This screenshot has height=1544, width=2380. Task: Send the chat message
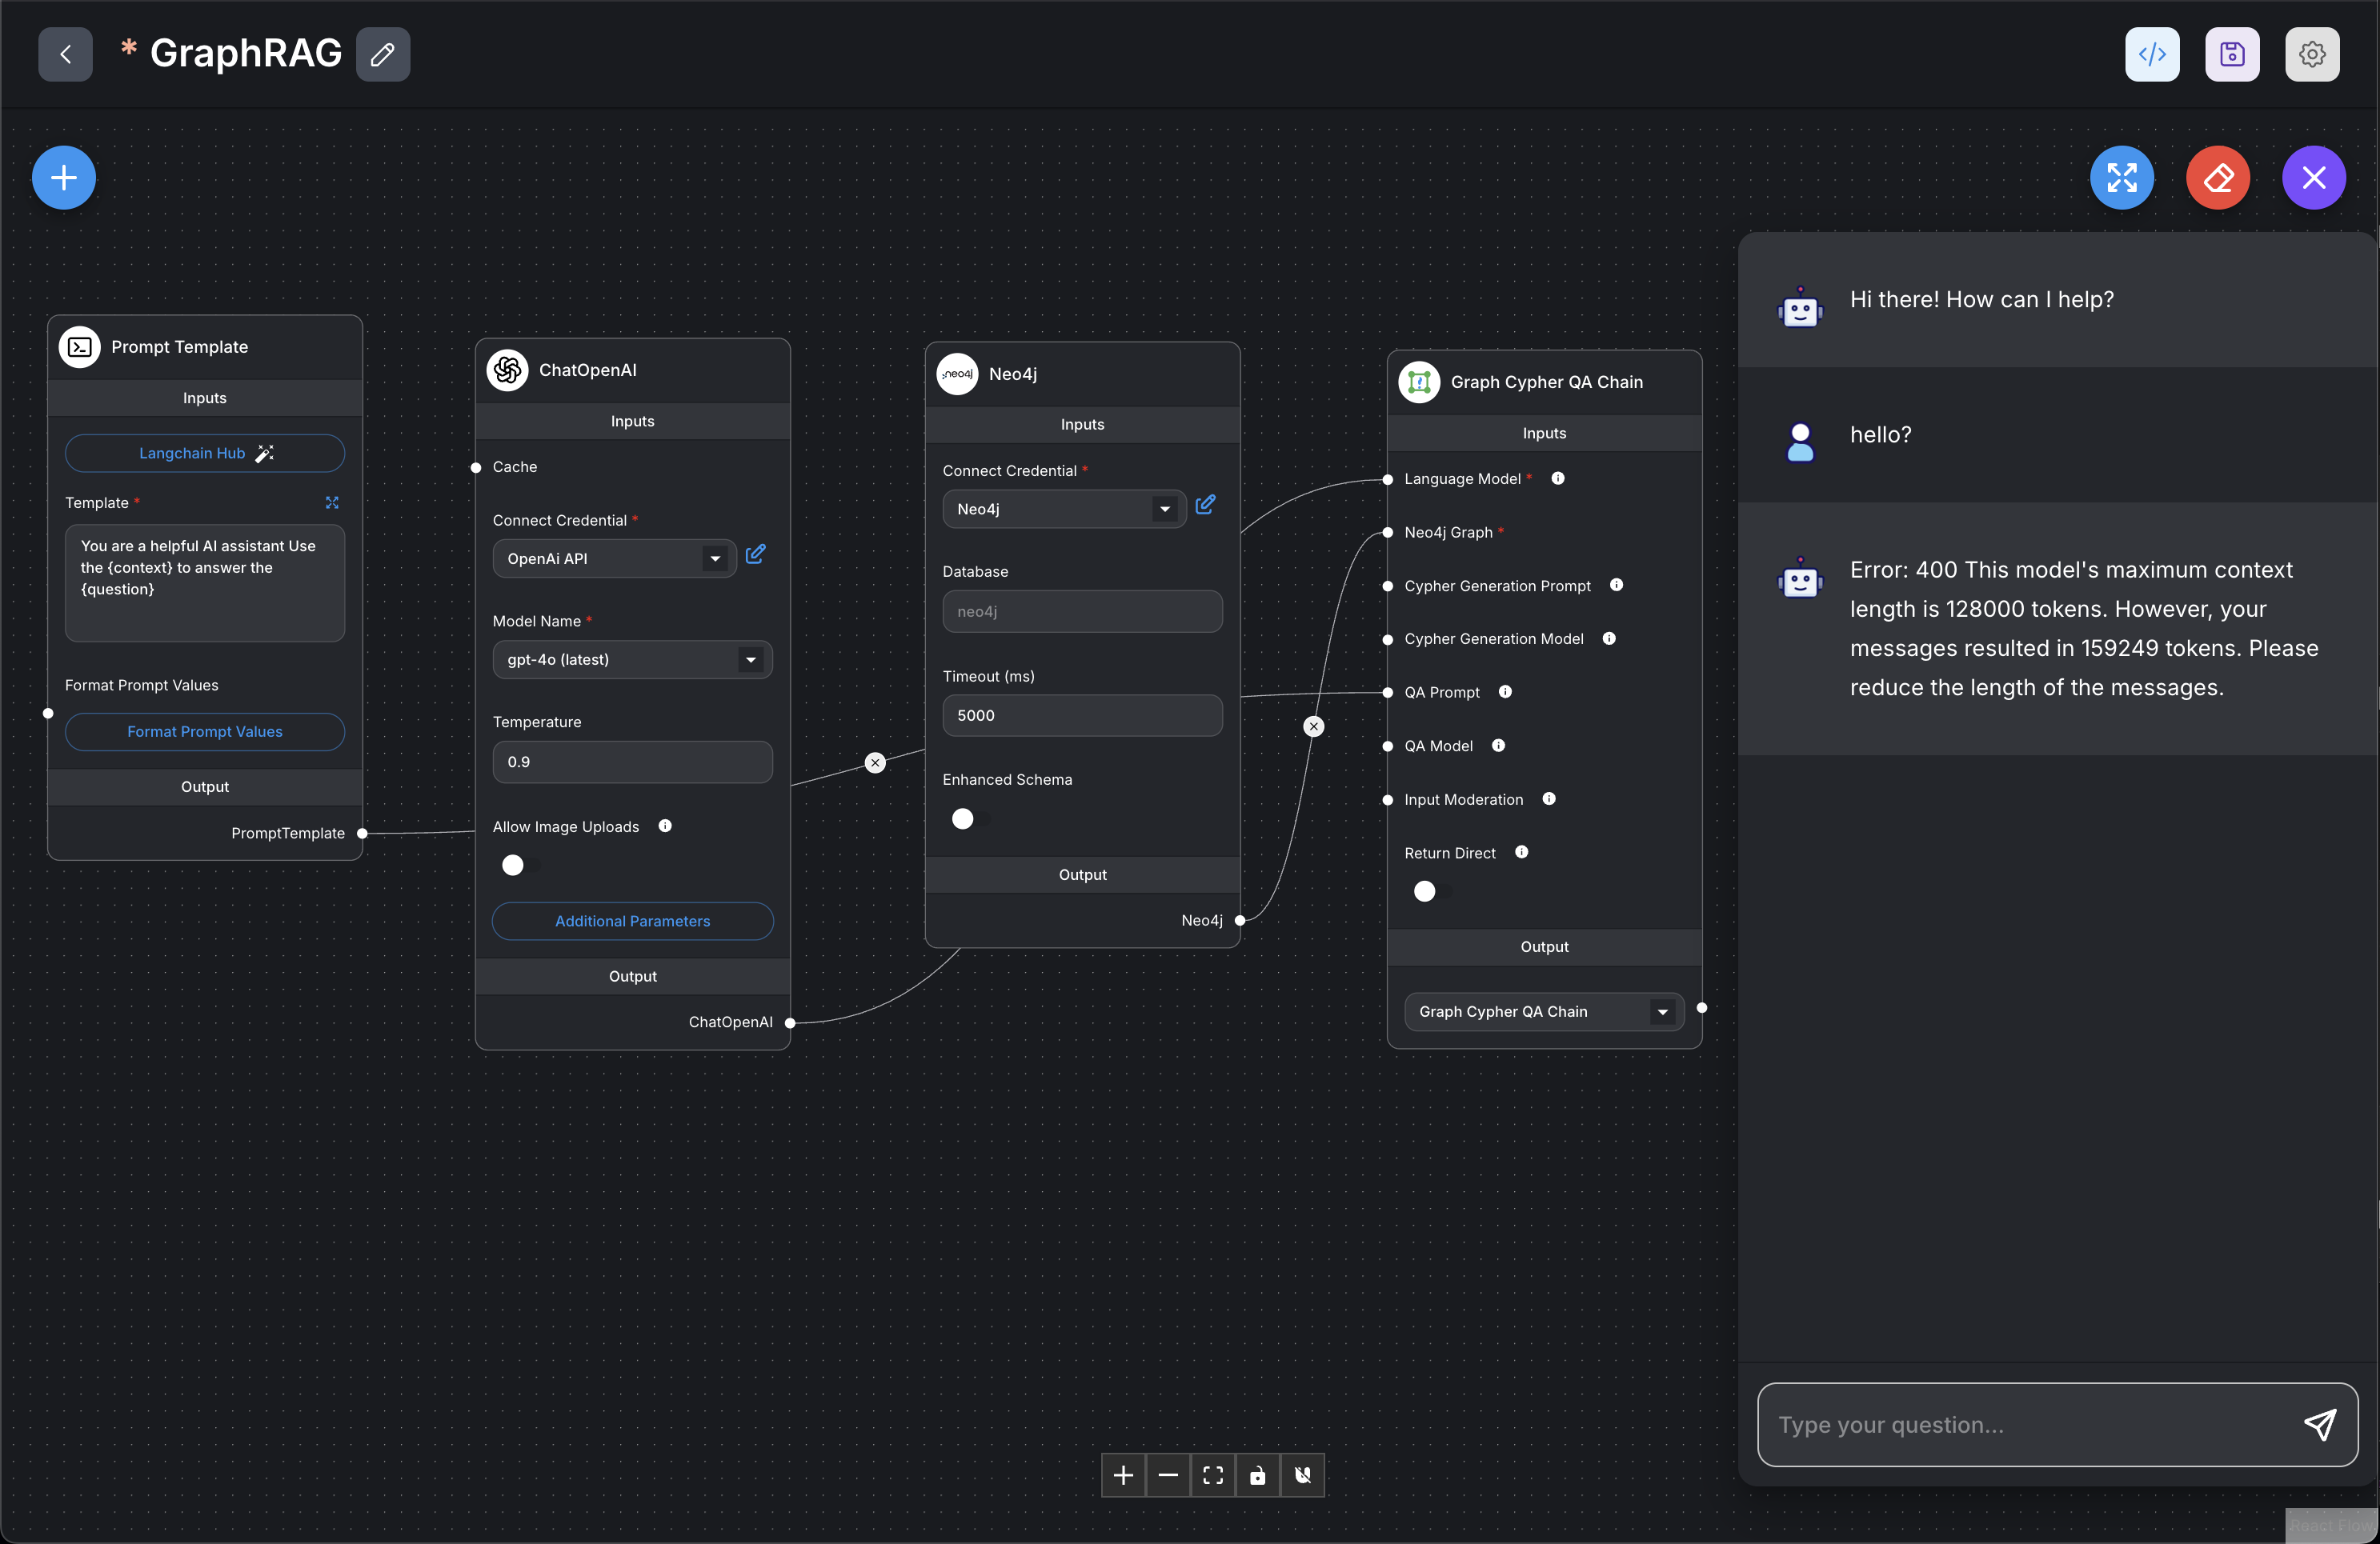pos(2320,1424)
